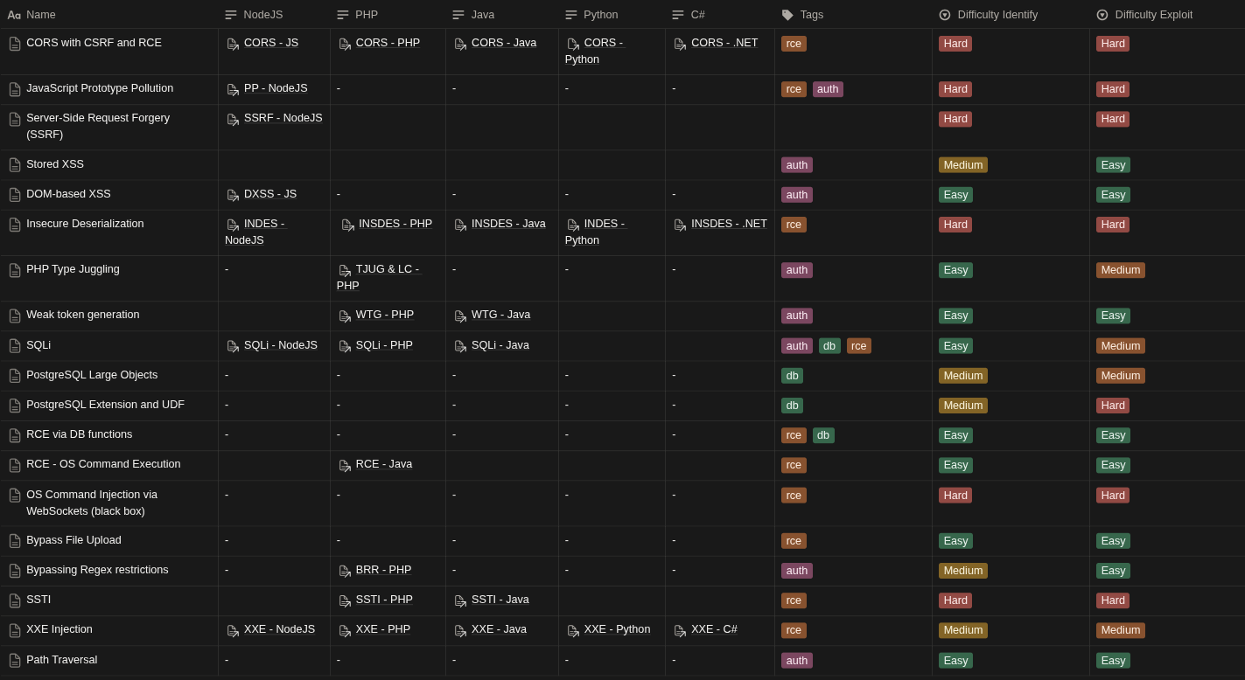Open the JavaScript Prototype Pollution page
Image resolution: width=1245 pixels, height=680 pixels.
point(100,88)
